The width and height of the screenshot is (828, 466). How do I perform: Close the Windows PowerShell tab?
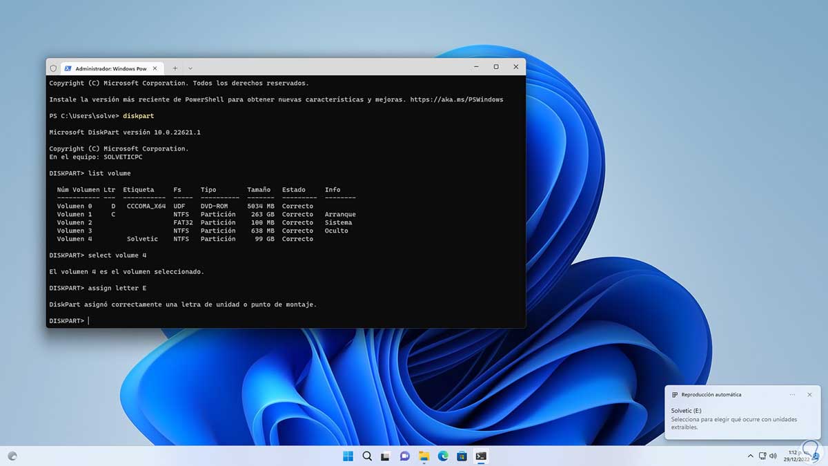[x=155, y=68]
